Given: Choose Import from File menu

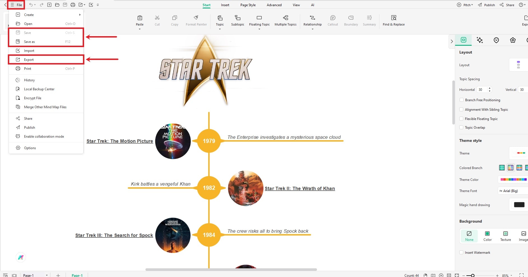Looking at the screenshot, I should pos(46,50).
